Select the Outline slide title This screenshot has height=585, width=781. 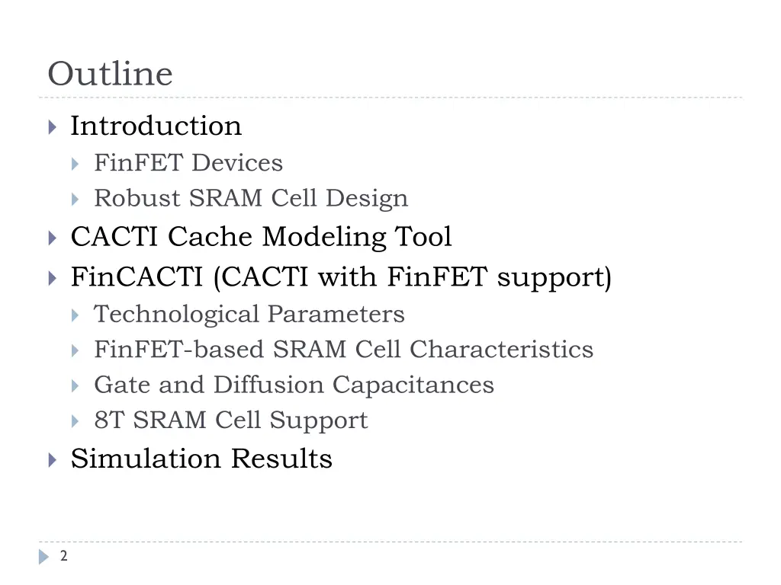(110, 74)
